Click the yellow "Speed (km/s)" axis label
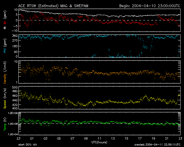The width and height of the screenshot is (184, 147). pyautogui.click(x=5, y=98)
